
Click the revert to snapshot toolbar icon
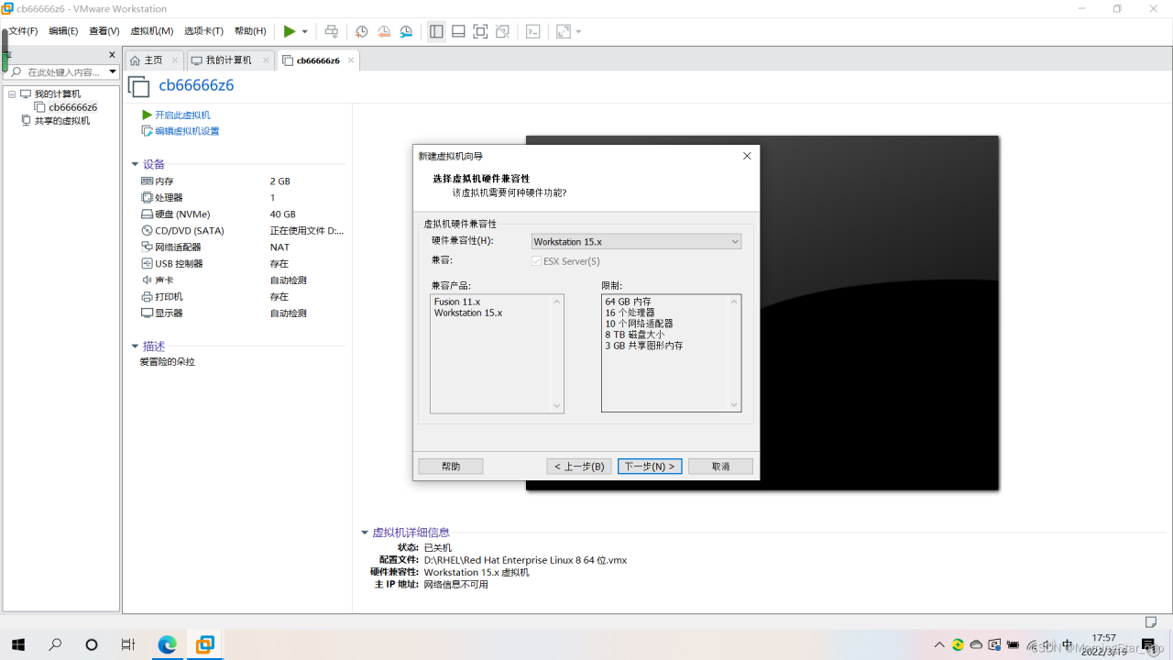tap(384, 32)
